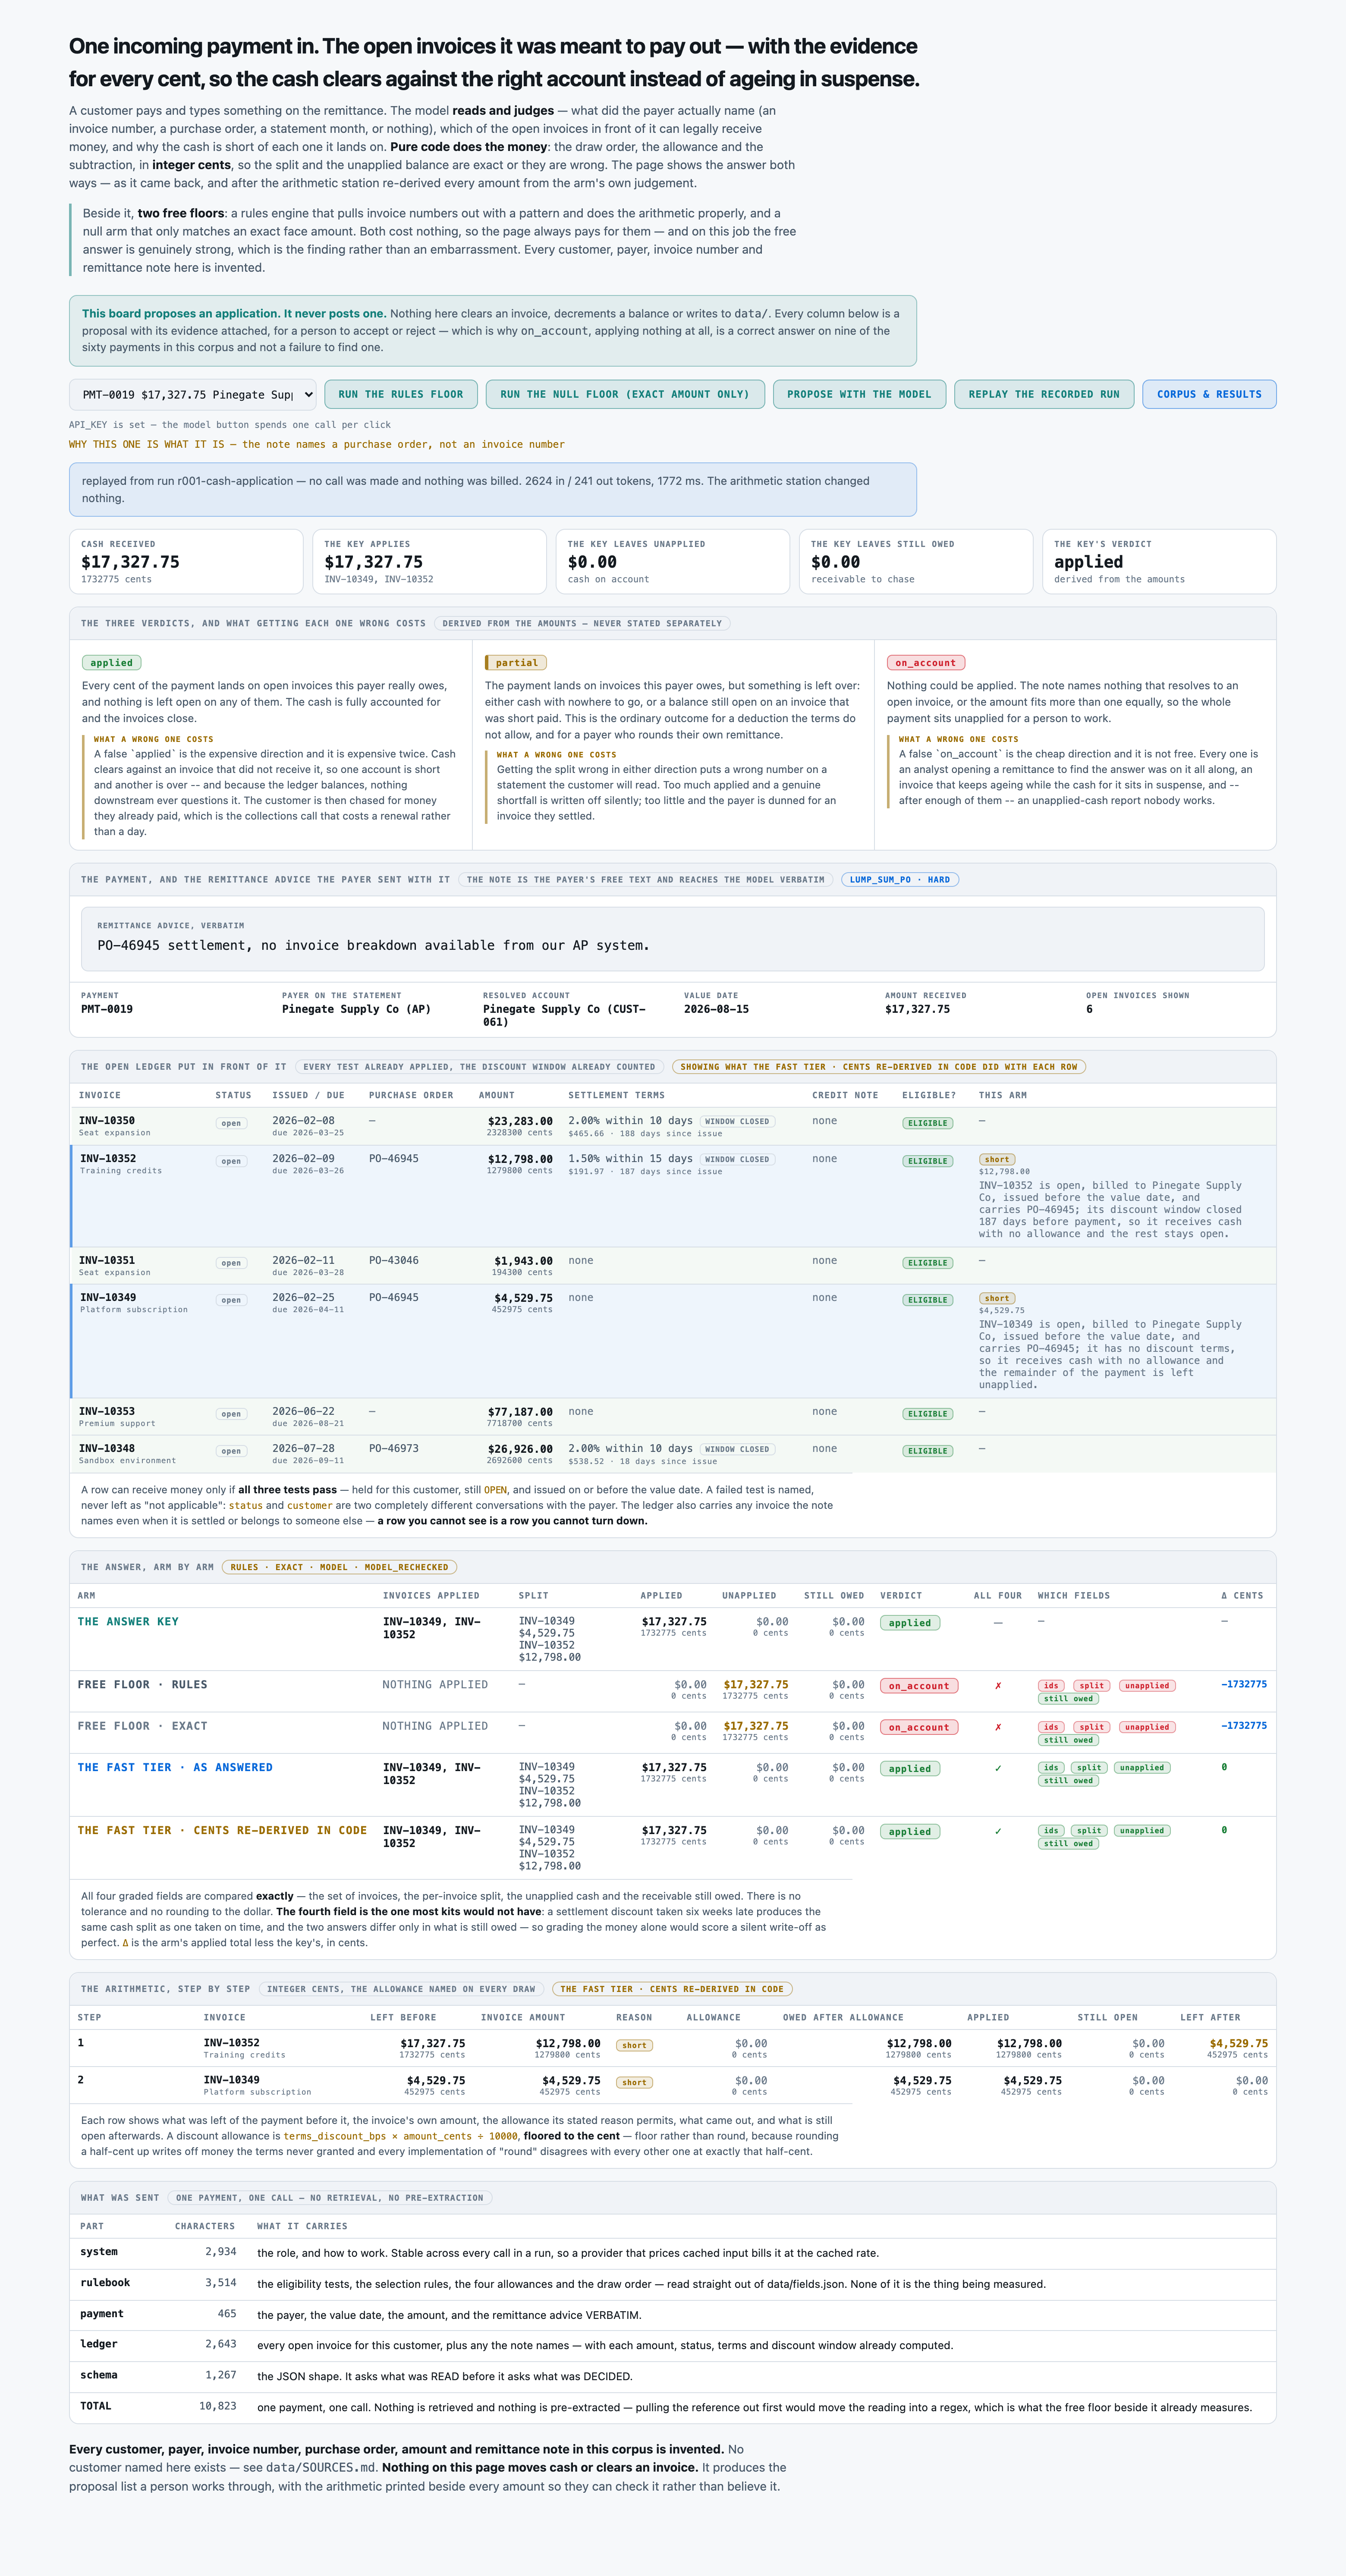Click the remittance advice verbatim text box
Screen dimensions: 1346x2576
[672, 939]
